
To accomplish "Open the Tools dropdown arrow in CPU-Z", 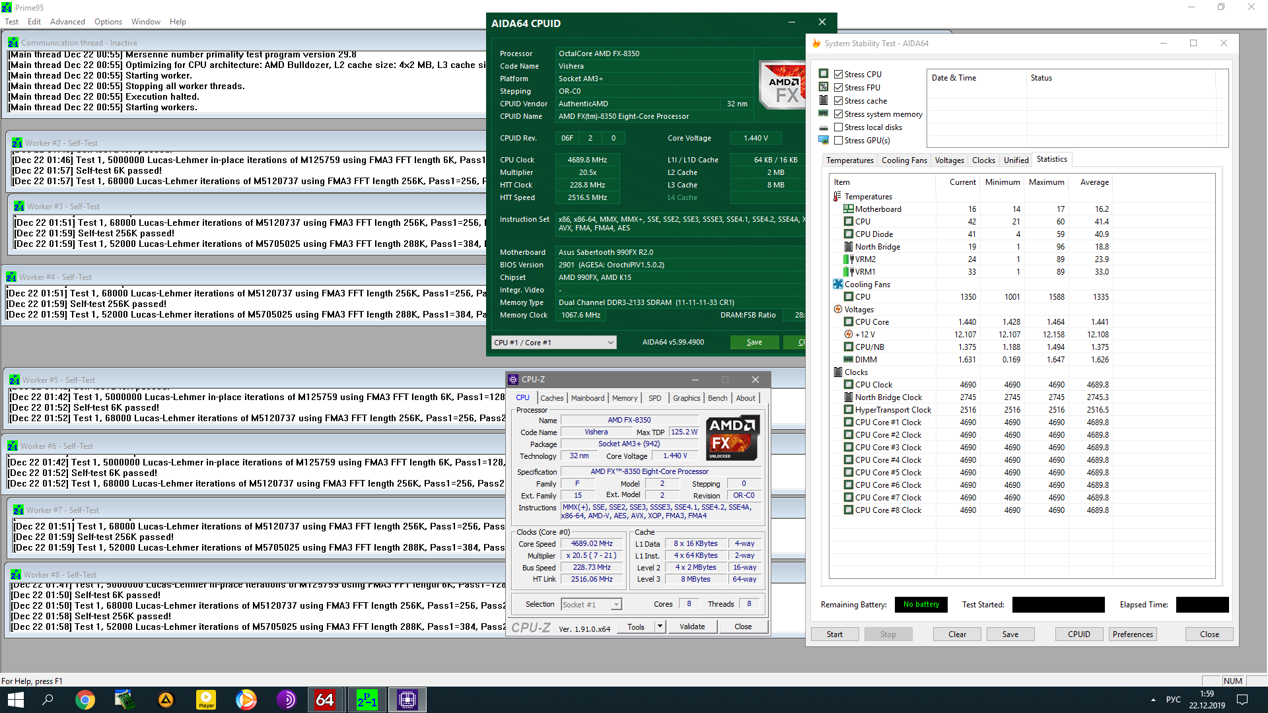I will point(659,627).
